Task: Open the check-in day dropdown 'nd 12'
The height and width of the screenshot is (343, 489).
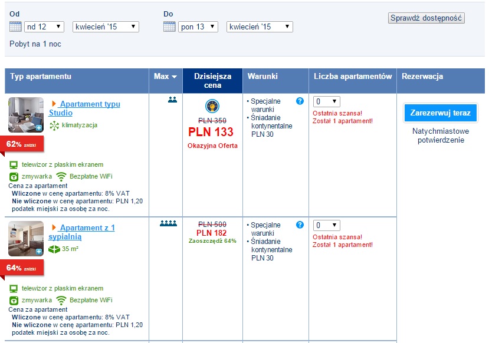Action: click(x=44, y=27)
